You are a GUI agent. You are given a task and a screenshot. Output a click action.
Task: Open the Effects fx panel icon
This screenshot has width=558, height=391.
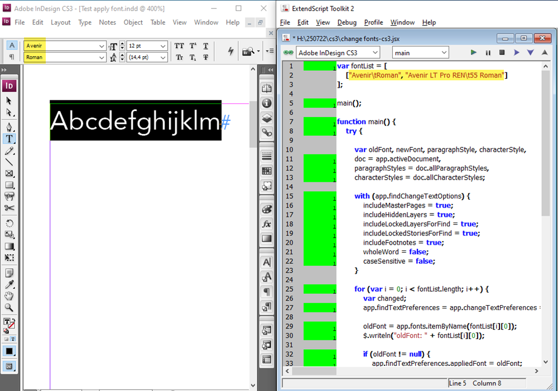267,224
